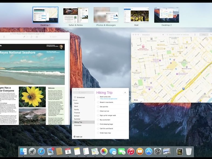Click the Calendar icon in dock

pos(68,151)
